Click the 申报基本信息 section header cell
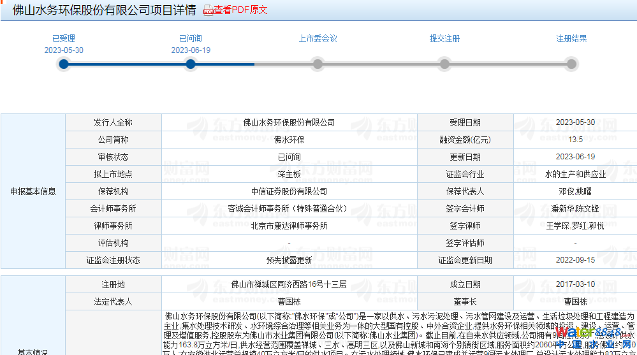The height and width of the screenshot is (355, 637). coord(33,191)
